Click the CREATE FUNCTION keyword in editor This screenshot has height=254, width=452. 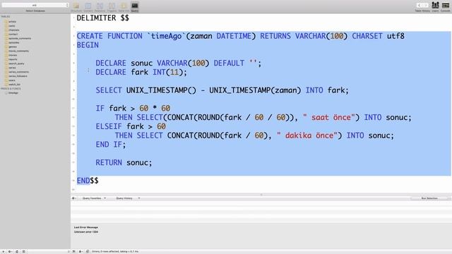(x=109, y=36)
